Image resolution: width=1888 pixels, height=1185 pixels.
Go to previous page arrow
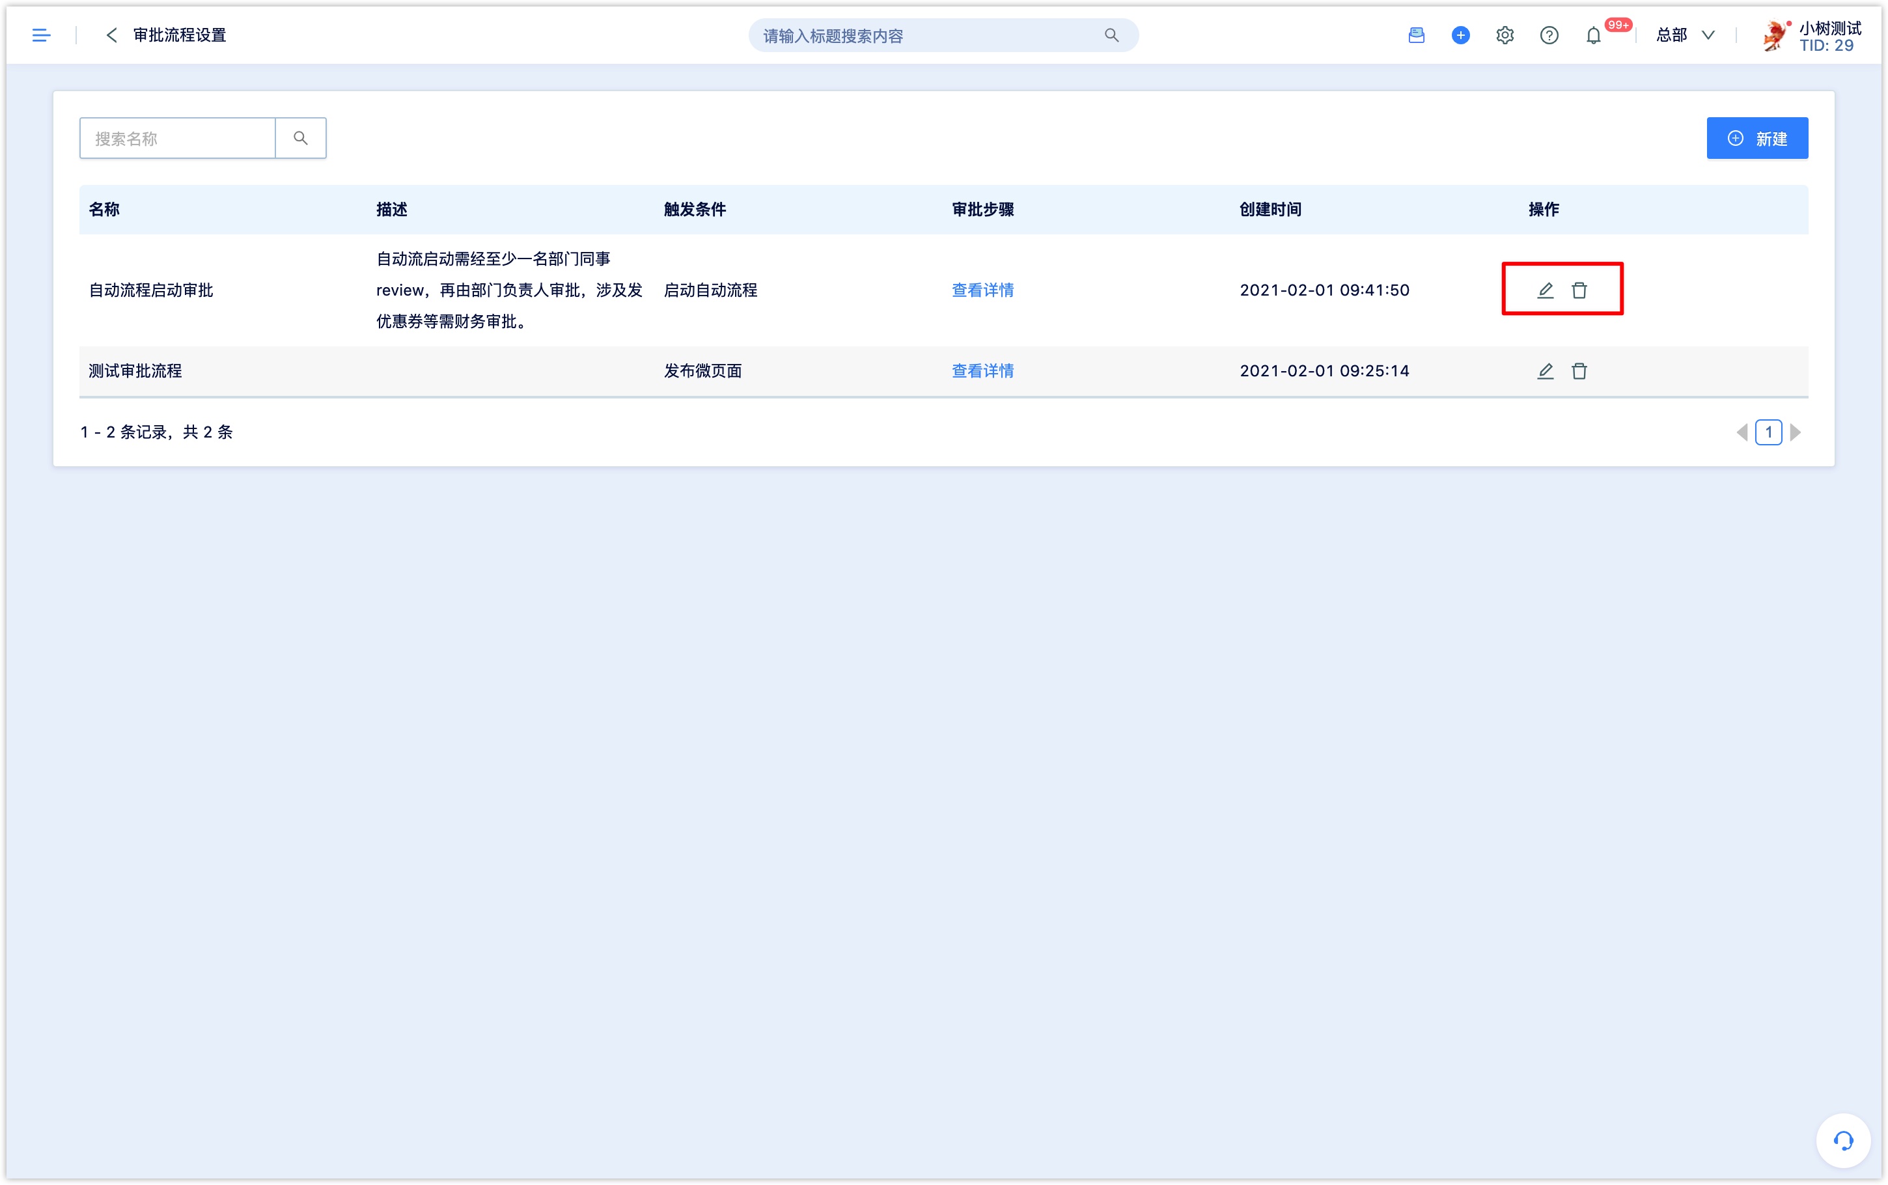tap(1742, 432)
